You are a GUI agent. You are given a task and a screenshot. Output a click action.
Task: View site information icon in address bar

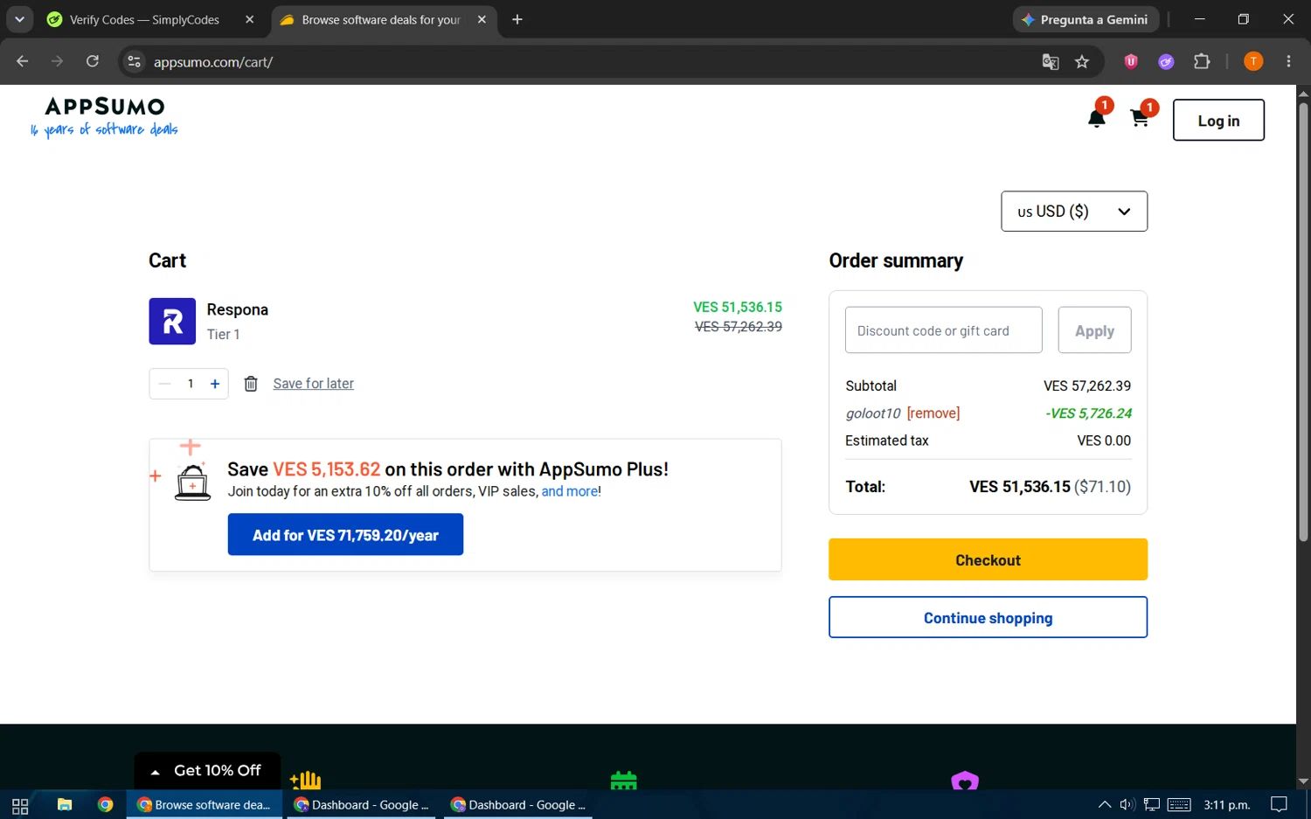click(x=134, y=61)
